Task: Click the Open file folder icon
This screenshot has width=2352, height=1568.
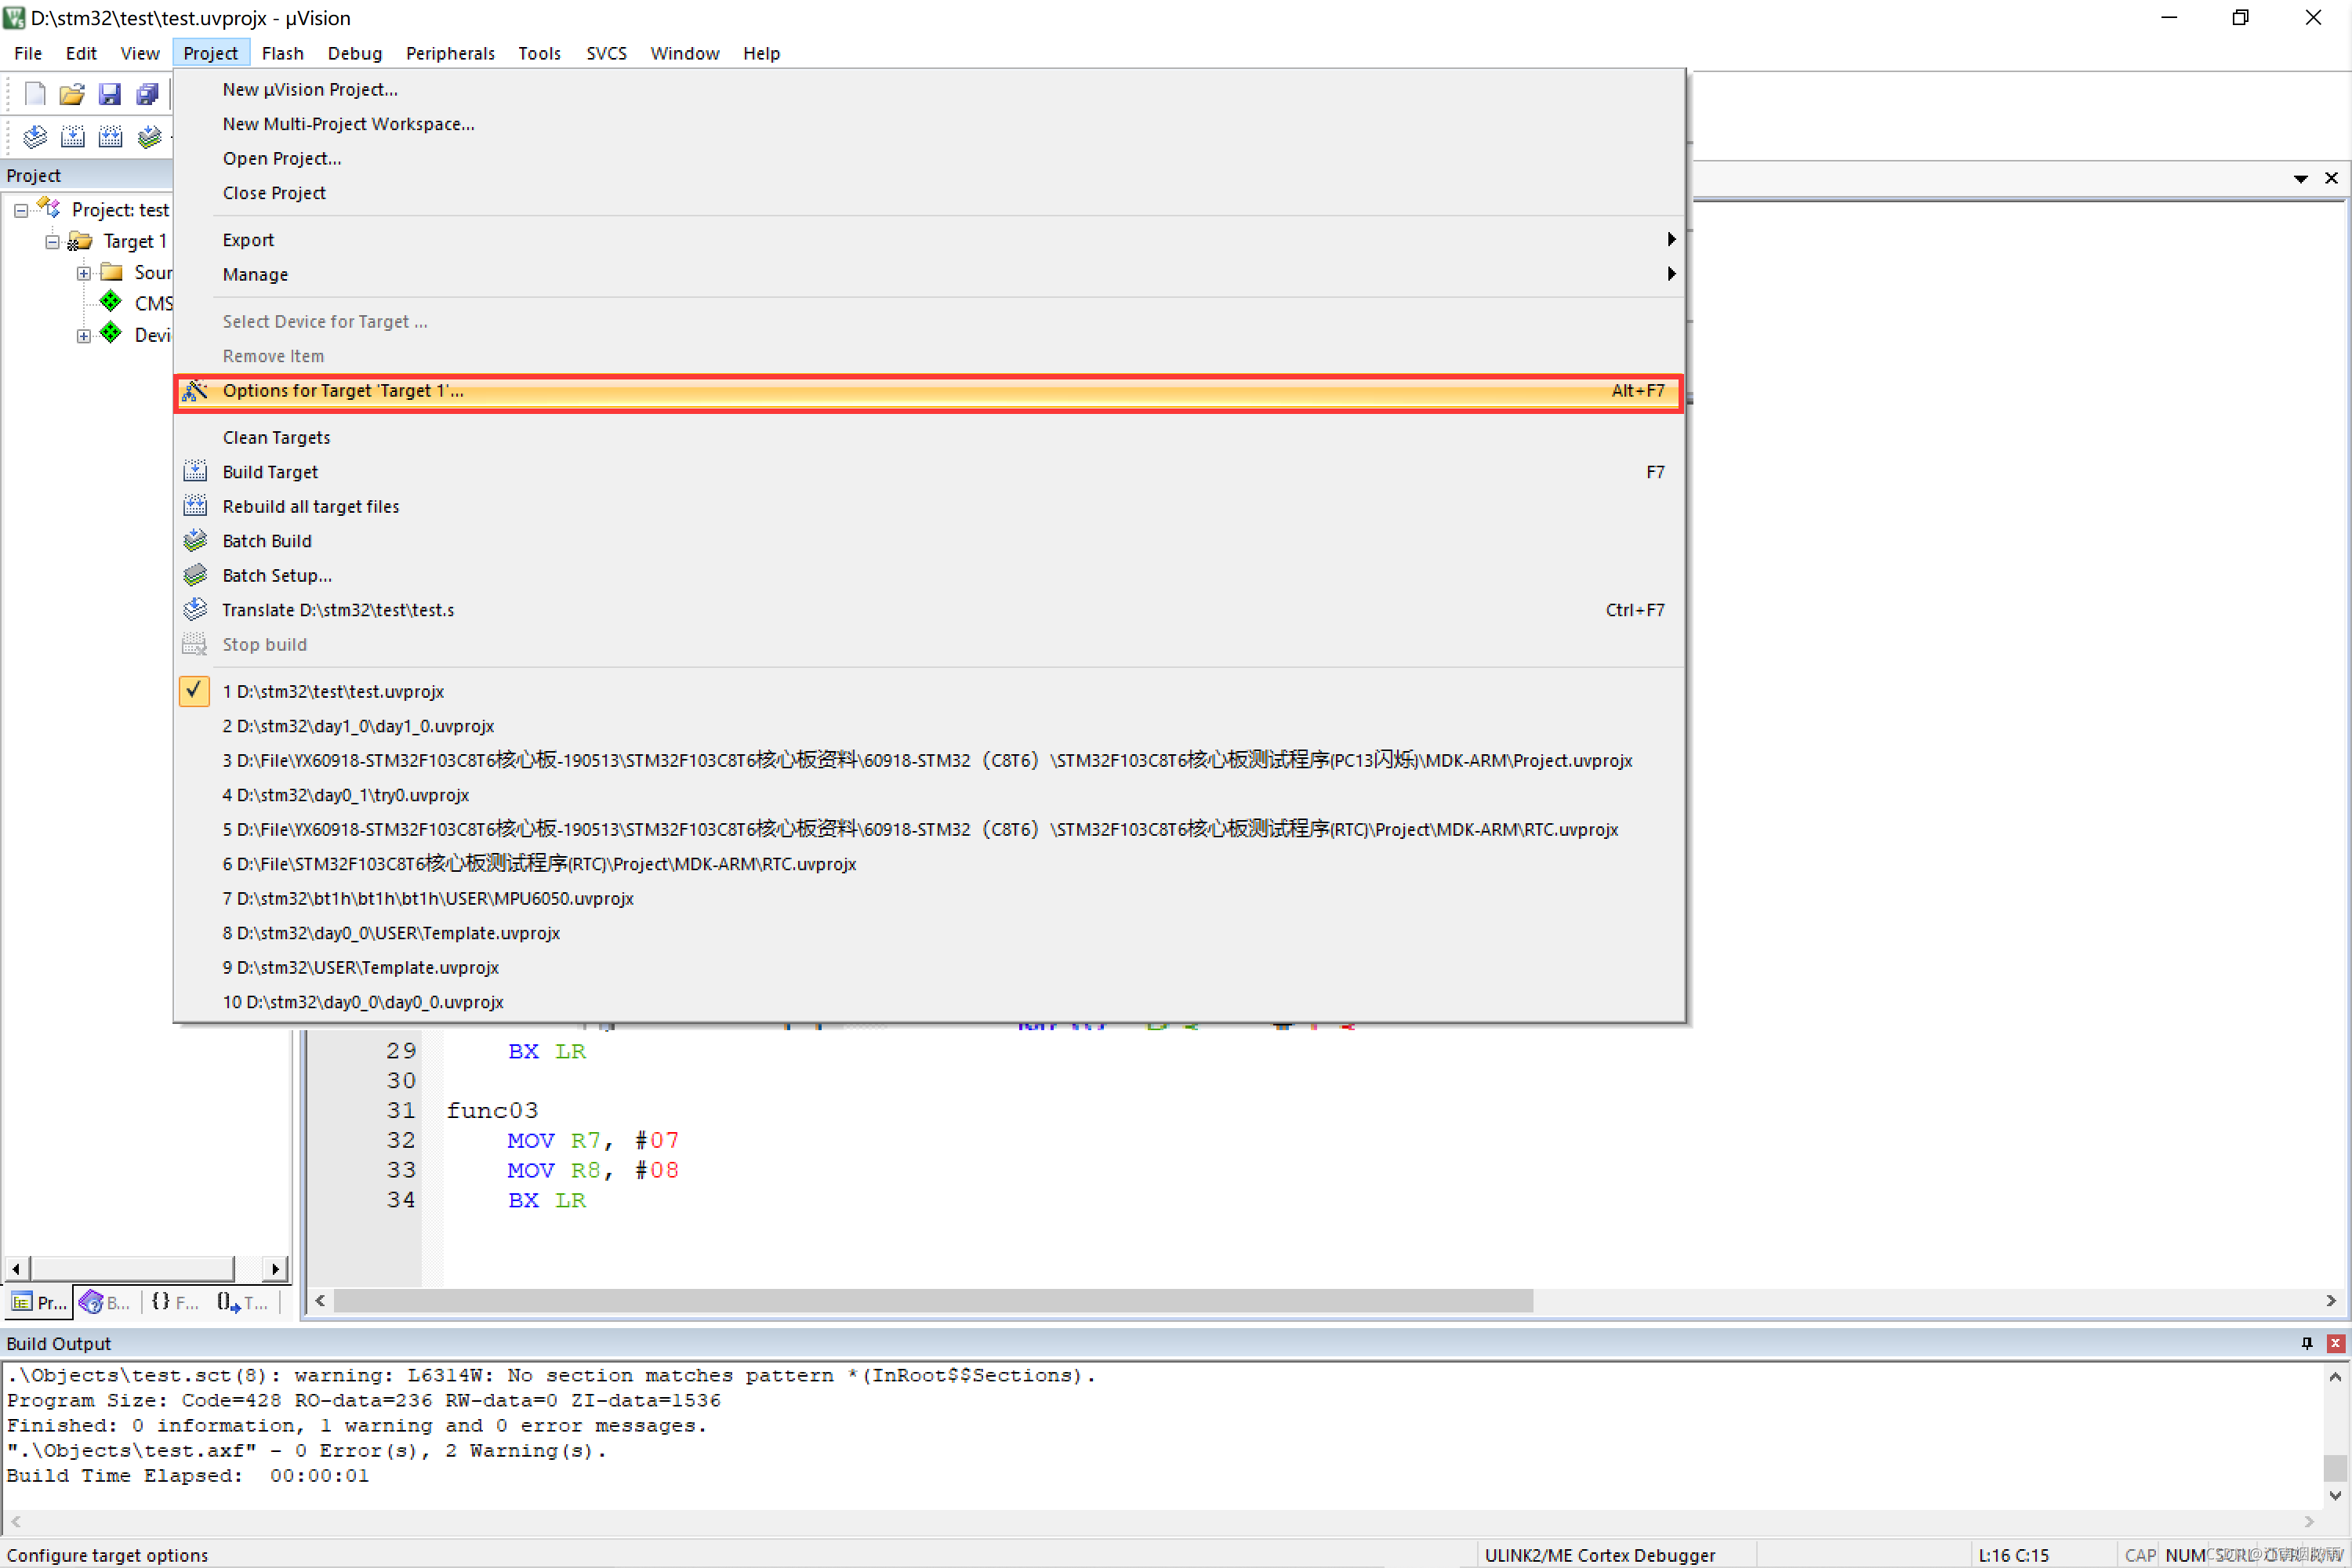Action: click(72, 94)
